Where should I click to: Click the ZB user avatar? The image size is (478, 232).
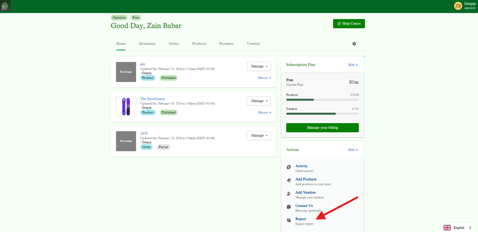pyautogui.click(x=458, y=6)
